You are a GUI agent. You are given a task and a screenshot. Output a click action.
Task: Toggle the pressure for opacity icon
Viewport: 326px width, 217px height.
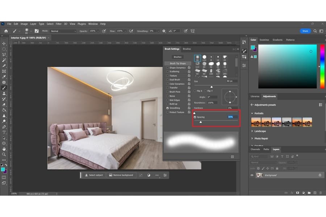[x=104, y=31]
